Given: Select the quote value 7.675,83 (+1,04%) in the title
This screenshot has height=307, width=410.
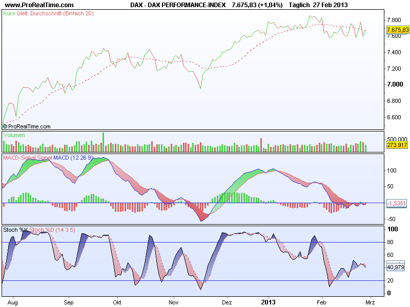Looking at the screenshot, I should pos(257,5).
